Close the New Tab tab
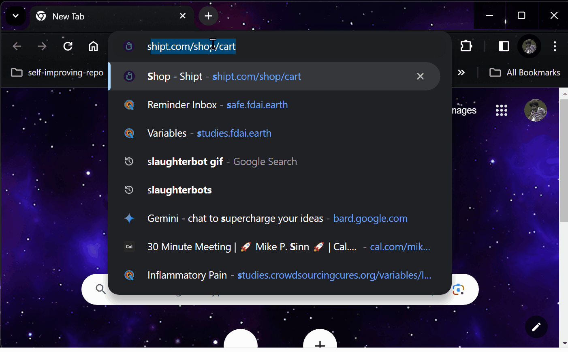 183,16
